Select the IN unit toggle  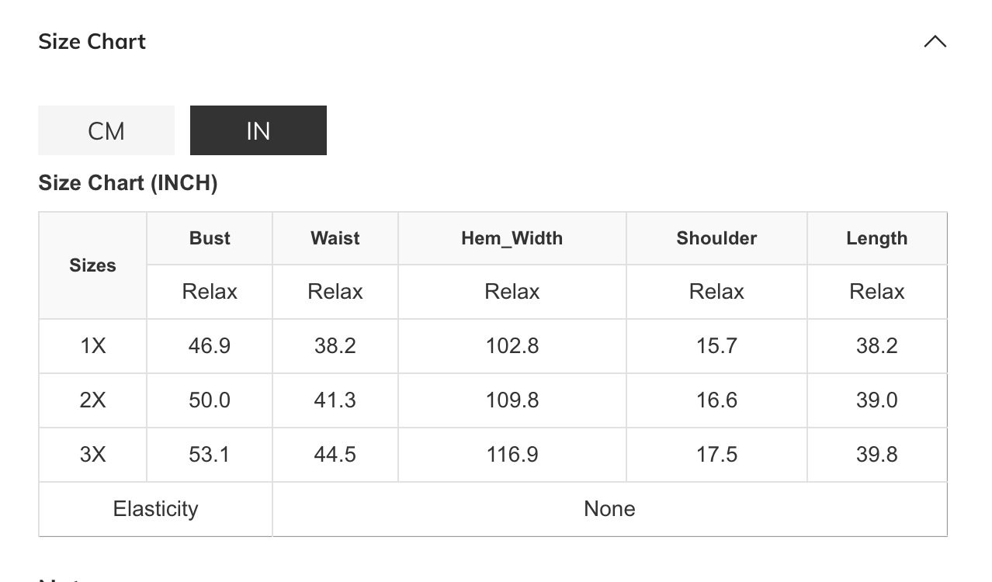click(258, 130)
